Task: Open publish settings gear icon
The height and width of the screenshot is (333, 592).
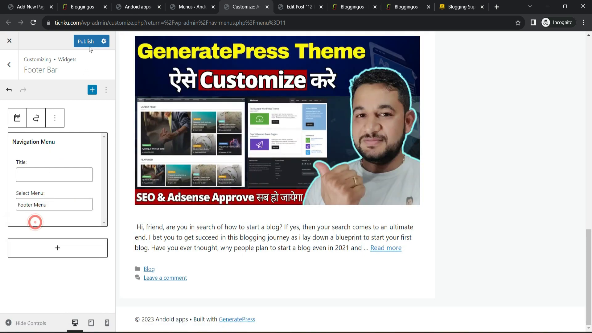Action: 104,41
